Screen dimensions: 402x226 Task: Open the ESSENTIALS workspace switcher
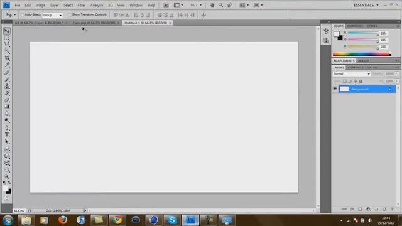[x=366, y=5]
